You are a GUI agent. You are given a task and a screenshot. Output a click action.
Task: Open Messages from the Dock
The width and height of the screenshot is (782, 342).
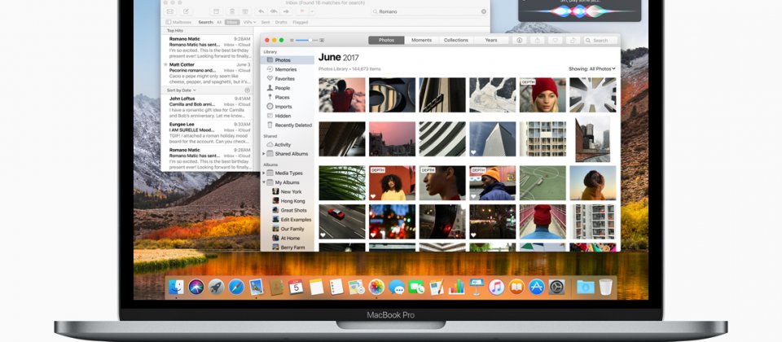click(397, 287)
